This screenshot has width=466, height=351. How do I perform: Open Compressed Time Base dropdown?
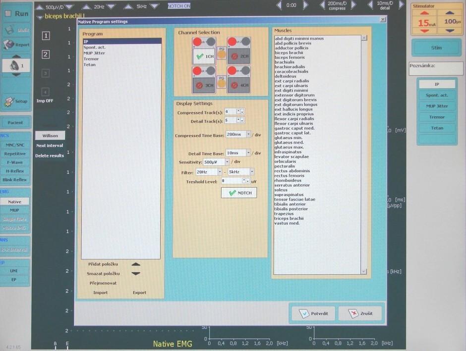tap(248, 134)
